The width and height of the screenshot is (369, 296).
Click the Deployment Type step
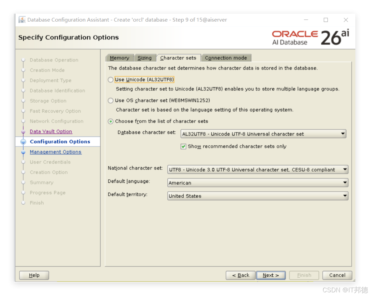[51, 81]
